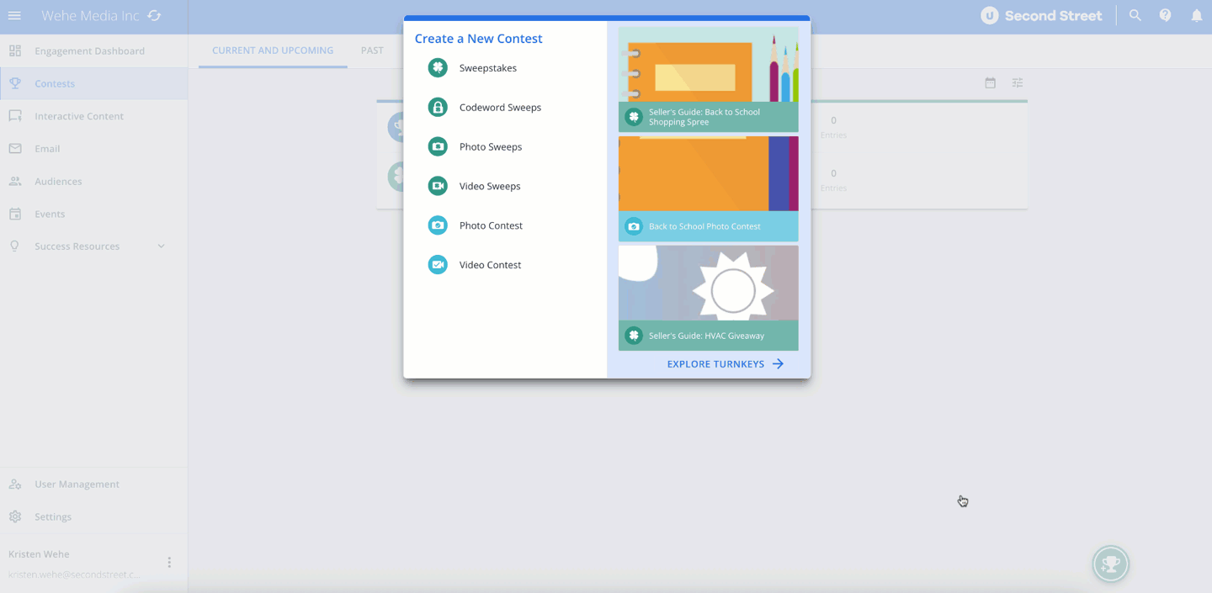Open user options three-dot menu
Screen dimensions: 1212x593
[169, 562]
